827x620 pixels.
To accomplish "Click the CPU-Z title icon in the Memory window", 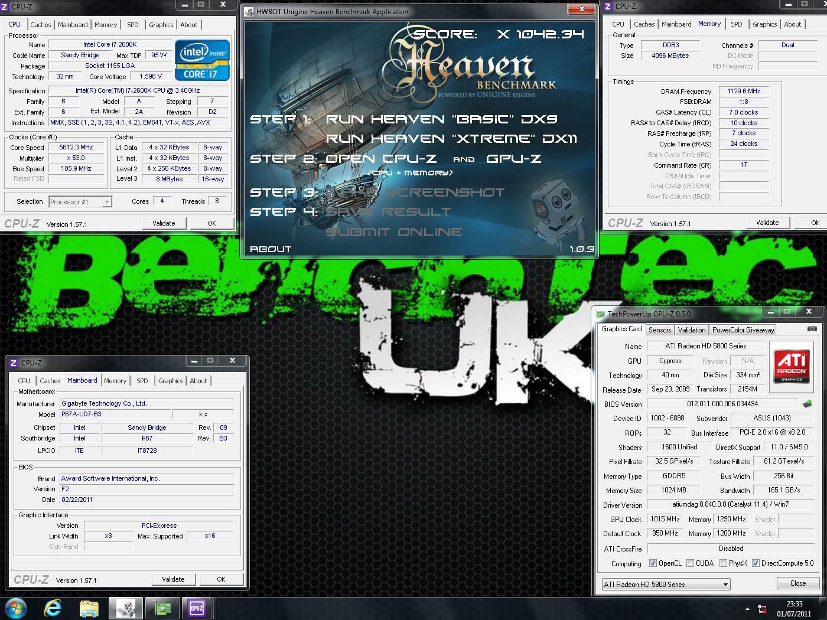I will 608,6.
